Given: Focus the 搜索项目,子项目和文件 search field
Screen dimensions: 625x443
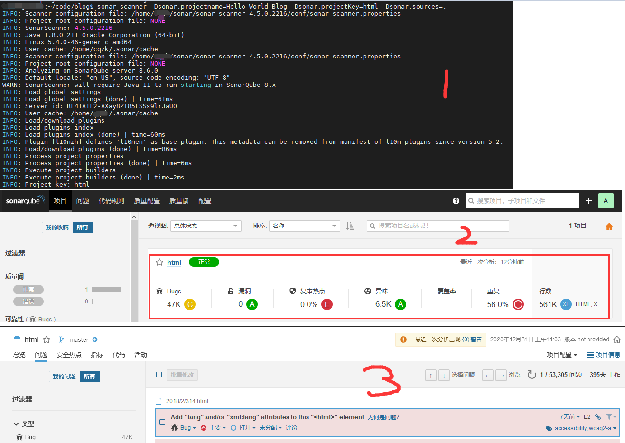Looking at the screenshot, I should (x=522, y=201).
